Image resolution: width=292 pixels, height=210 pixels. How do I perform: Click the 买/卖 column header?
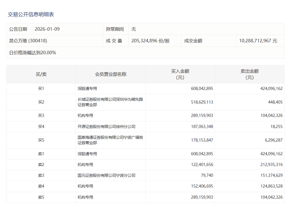41,74
